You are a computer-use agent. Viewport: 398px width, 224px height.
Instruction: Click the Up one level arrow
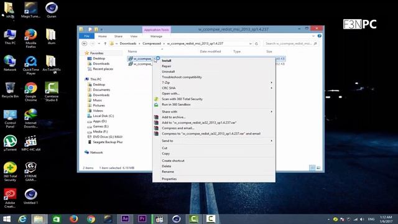pos(105,44)
